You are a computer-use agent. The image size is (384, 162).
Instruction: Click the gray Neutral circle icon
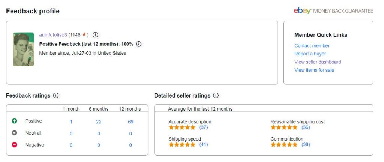pyautogui.click(x=15, y=133)
